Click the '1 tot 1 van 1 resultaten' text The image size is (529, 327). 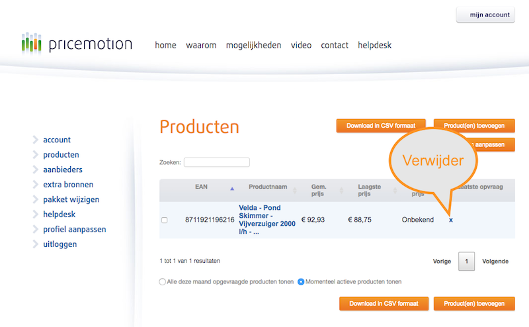190,261
